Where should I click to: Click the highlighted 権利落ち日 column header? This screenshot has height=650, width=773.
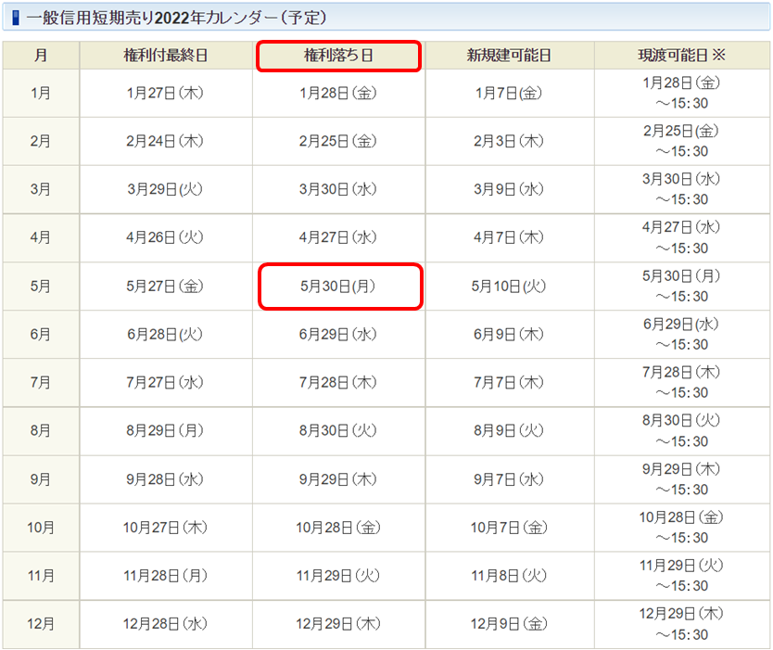[x=338, y=56]
